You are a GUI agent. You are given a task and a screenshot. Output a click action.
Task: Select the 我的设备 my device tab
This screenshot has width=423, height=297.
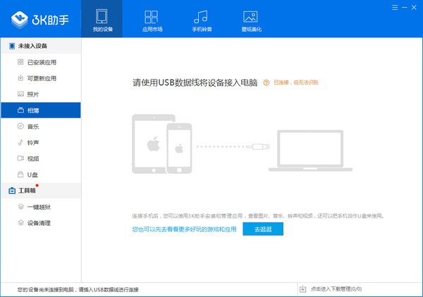tap(102, 20)
